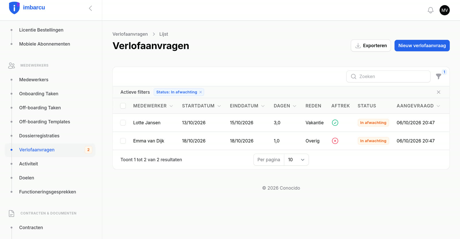Image resolution: width=460 pixels, height=239 pixels.
Task: Open Onboarding Taken in the sidebar
Action: point(39,94)
